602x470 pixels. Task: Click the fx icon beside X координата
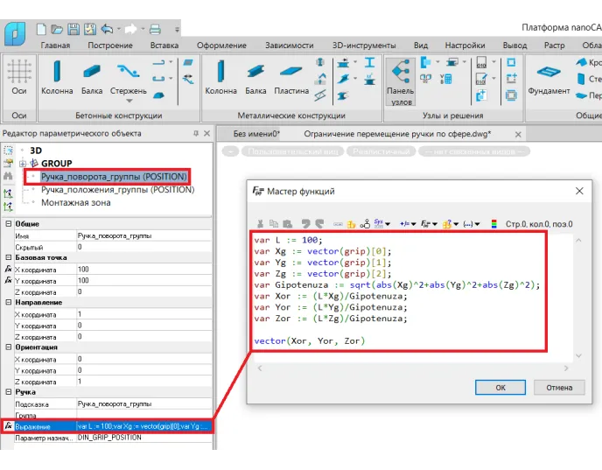point(8,270)
